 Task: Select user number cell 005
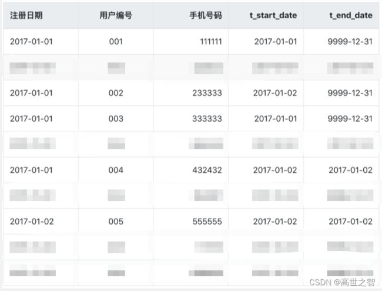click(116, 221)
